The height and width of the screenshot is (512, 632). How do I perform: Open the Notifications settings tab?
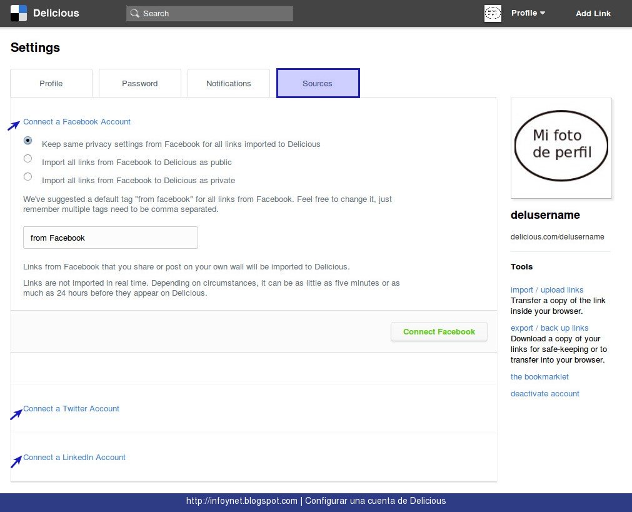(229, 83)
